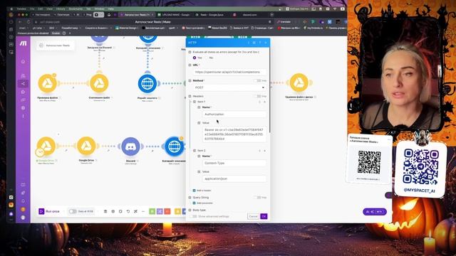Reload the page with browser refresh icon
Screen dimensions: 456x256
pyautogui.click(x=28, y=22)
